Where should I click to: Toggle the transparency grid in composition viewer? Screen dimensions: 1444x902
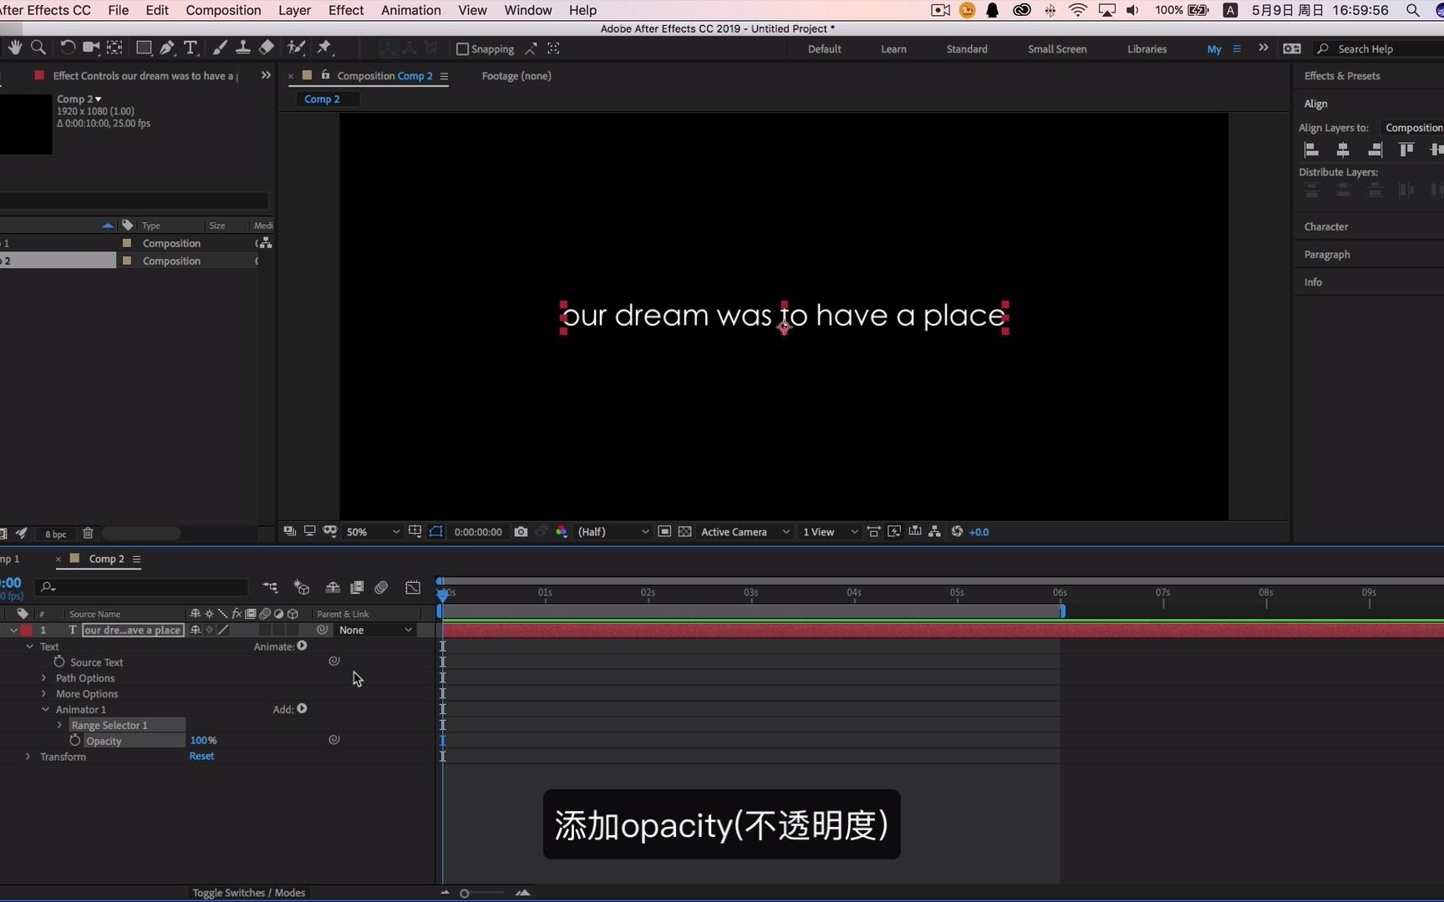pyautogui.click(x=685, y=531)
